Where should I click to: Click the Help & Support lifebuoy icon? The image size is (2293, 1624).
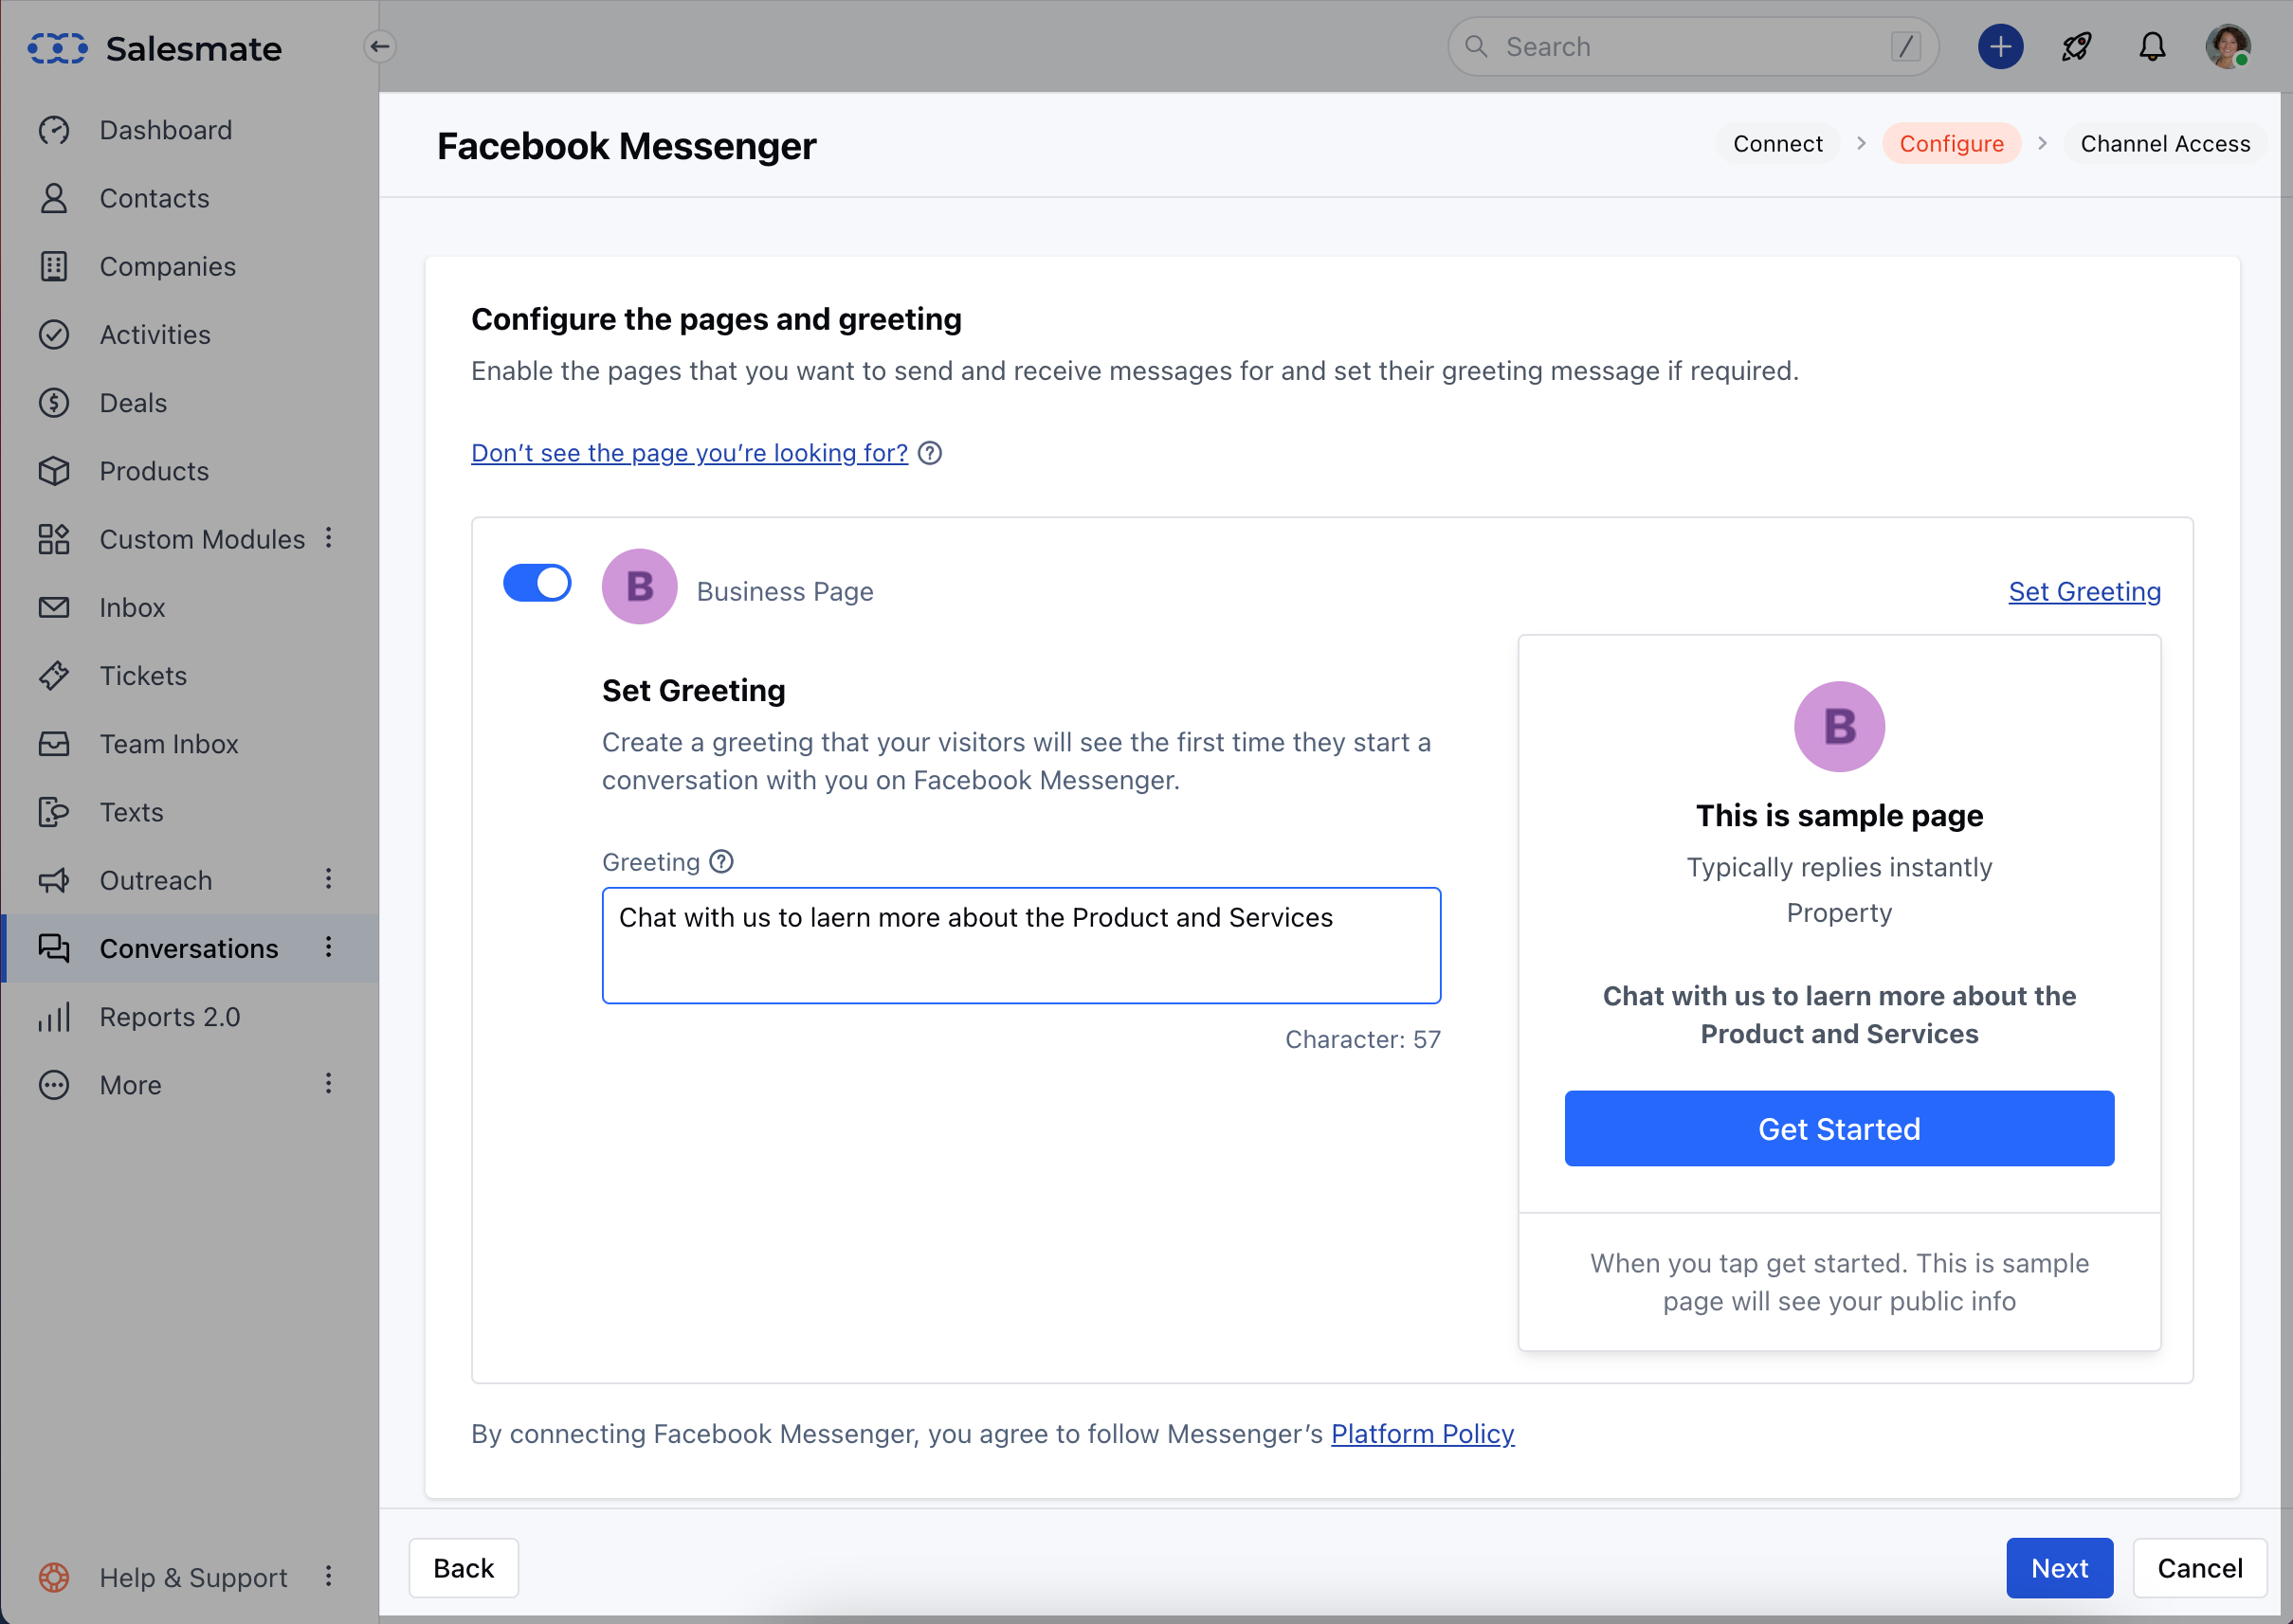point(54,1577)
